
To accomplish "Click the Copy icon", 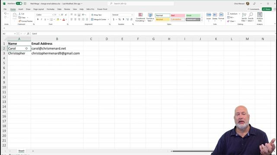I will click(19, 17).
